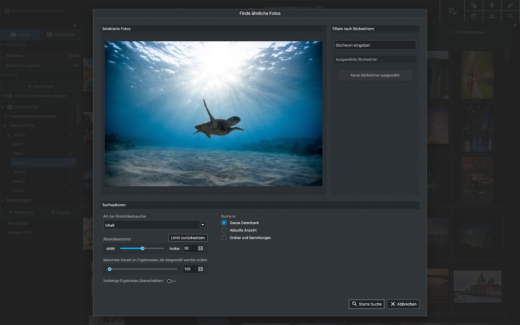Toggle Vorherige Ergebnisse überschreiben switch
Screen dimensions: 520x325
click(171, 281)
